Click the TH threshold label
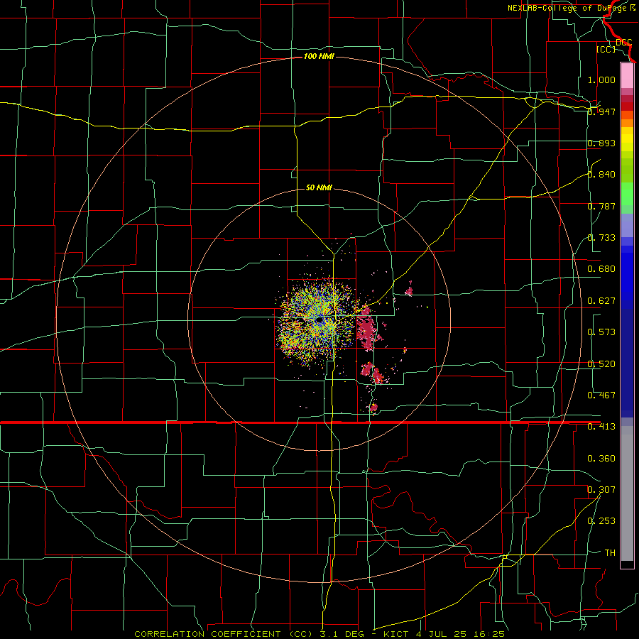Image resolution: width=639 pixels, height=639 pixels. [x=610, y=553]
